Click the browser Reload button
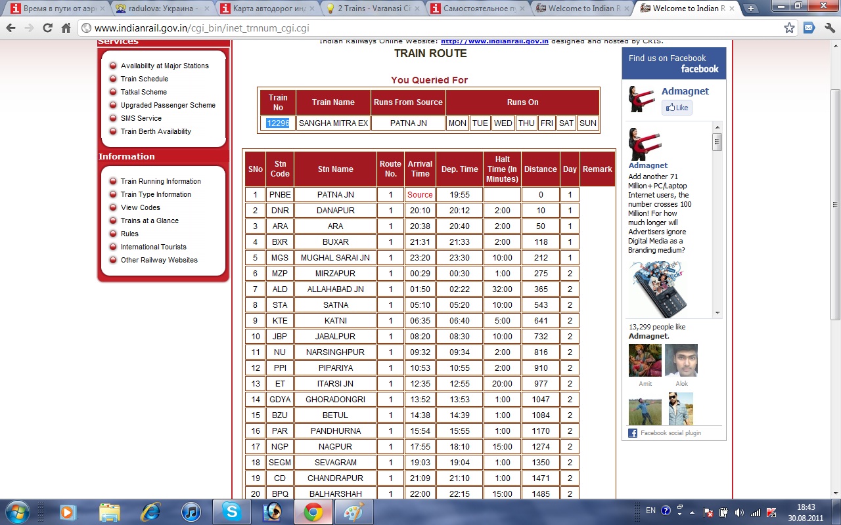Image resolution: width=841 pixels, height=525 pixels. (47, 28)
